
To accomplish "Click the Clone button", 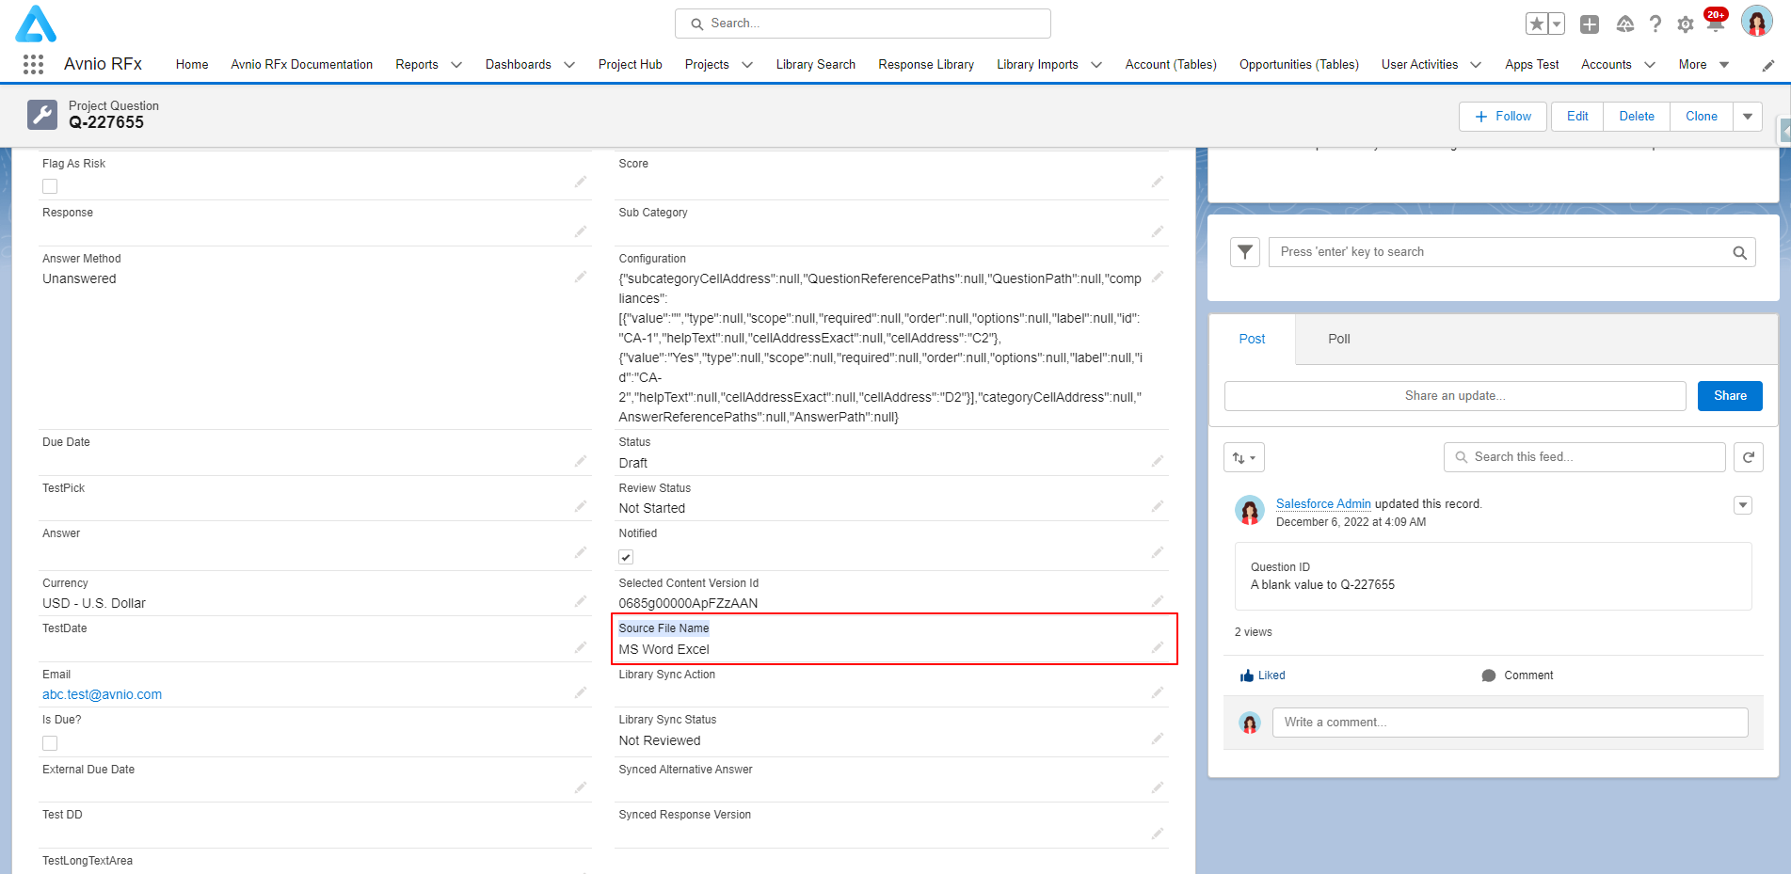I will pos(1702,117).
